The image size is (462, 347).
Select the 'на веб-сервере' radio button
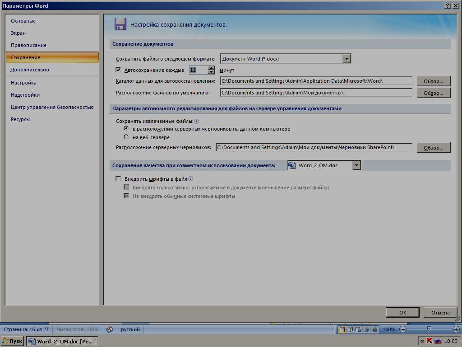(126, 137)
